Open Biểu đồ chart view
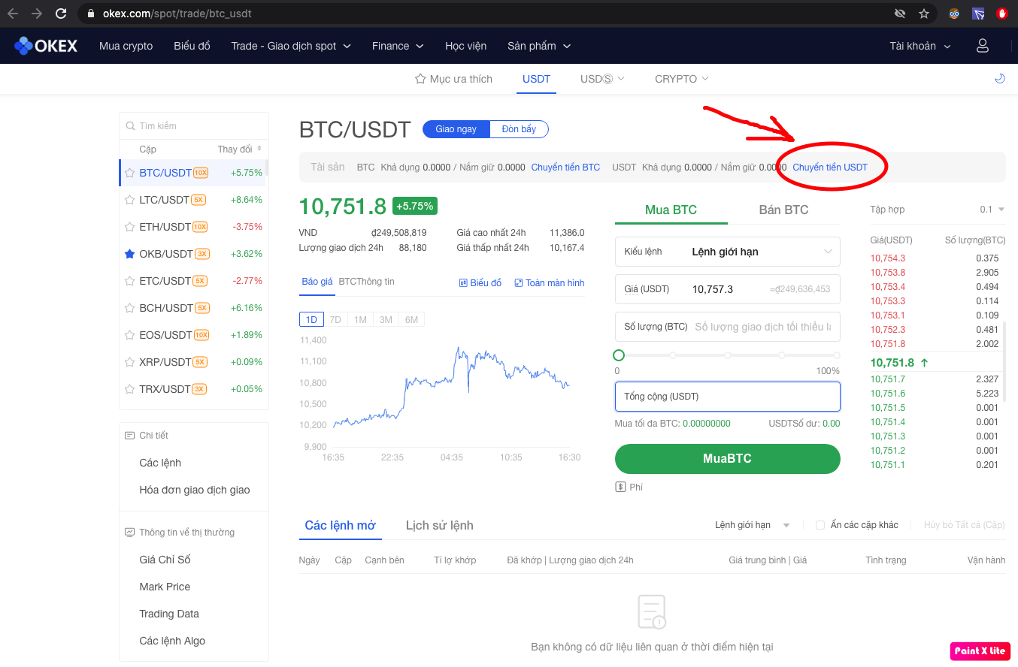 (x=480, y=283)
